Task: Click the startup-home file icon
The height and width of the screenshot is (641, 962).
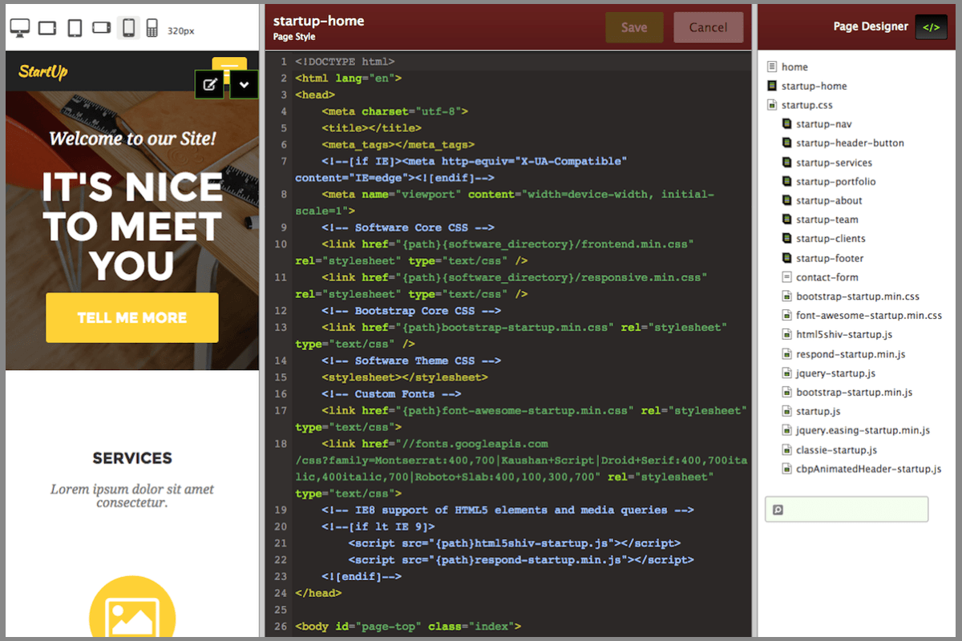Action: [772, 86]
